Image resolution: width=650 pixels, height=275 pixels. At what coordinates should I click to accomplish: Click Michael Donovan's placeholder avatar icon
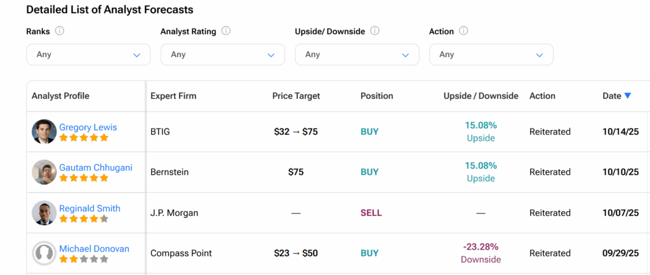(44, 253)
